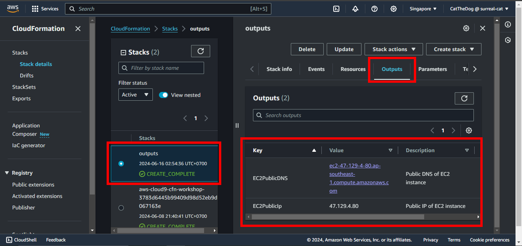Open the Singapore region selector
Image resolution: width=522 pixels, height=246 pixels.
pos(423,9)
